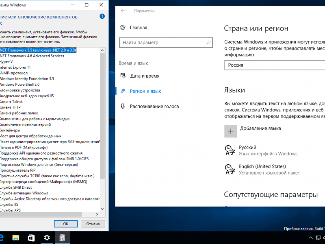325x244 pixels.
Task: Select .NET Framework 3.5 row
Action: (38, 50)
